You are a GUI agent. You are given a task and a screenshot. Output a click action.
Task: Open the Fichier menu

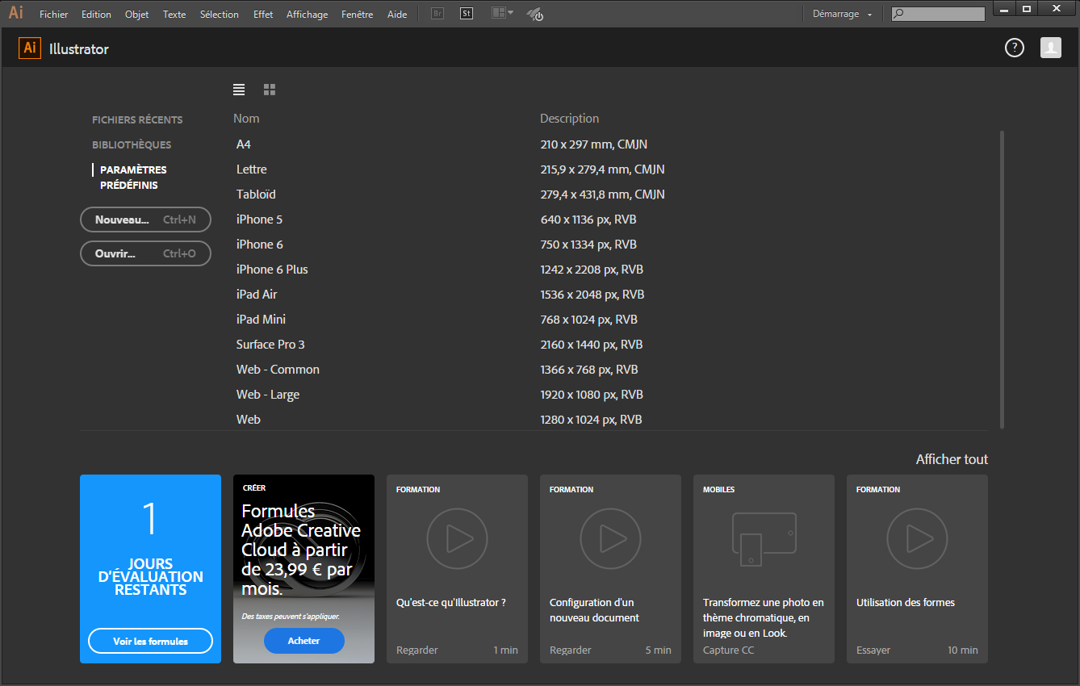(x=54, y=15)
